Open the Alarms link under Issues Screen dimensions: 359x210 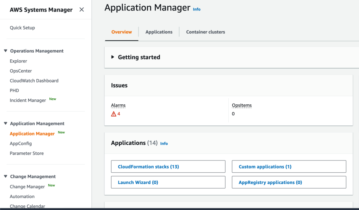pos(118,105)
